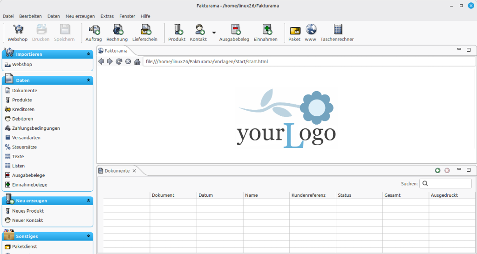This screenshot has width=477, height=254.
Task: Click Neuer Kontakt in sidebar
Action: (27, 220)
